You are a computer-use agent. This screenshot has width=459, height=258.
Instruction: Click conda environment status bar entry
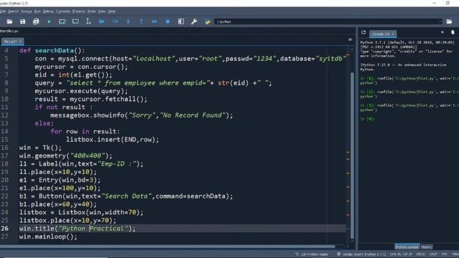(x=361, y=254)
